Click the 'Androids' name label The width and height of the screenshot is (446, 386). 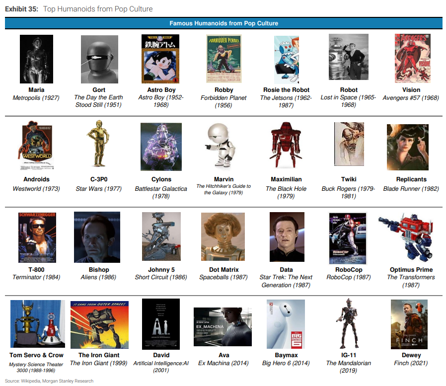tap(36, 179)
